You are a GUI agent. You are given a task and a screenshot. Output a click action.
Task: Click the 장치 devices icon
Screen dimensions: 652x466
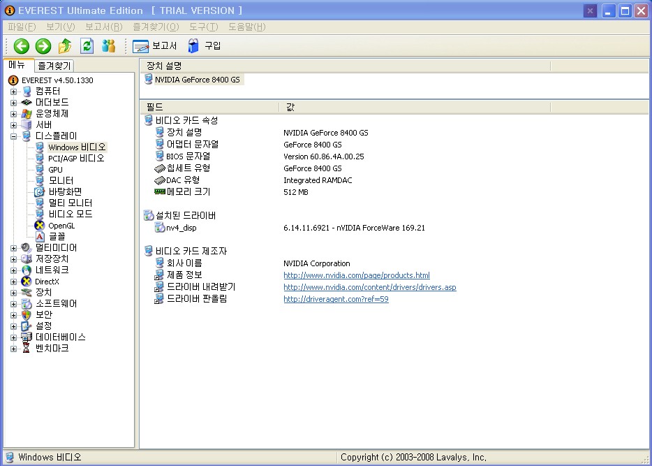point(27,293)
